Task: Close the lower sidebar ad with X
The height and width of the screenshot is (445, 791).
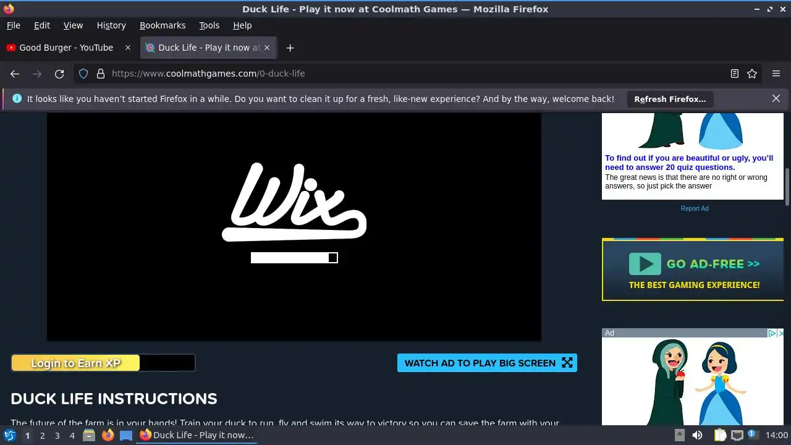Action: (x=781, y=333)
